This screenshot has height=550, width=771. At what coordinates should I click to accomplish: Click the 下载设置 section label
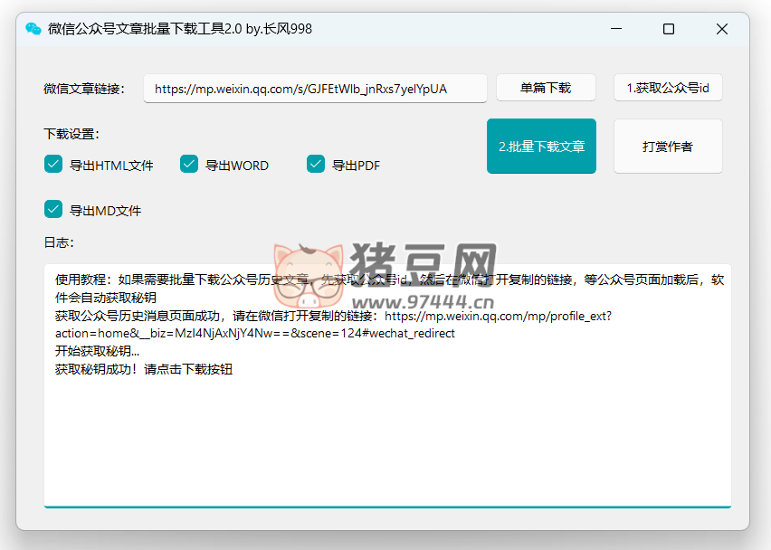pyautogui.click(x=71, y=134)
